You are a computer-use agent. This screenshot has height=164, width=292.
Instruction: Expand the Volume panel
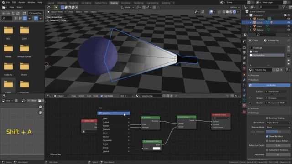pyautogui.click(x=255, y=108)
